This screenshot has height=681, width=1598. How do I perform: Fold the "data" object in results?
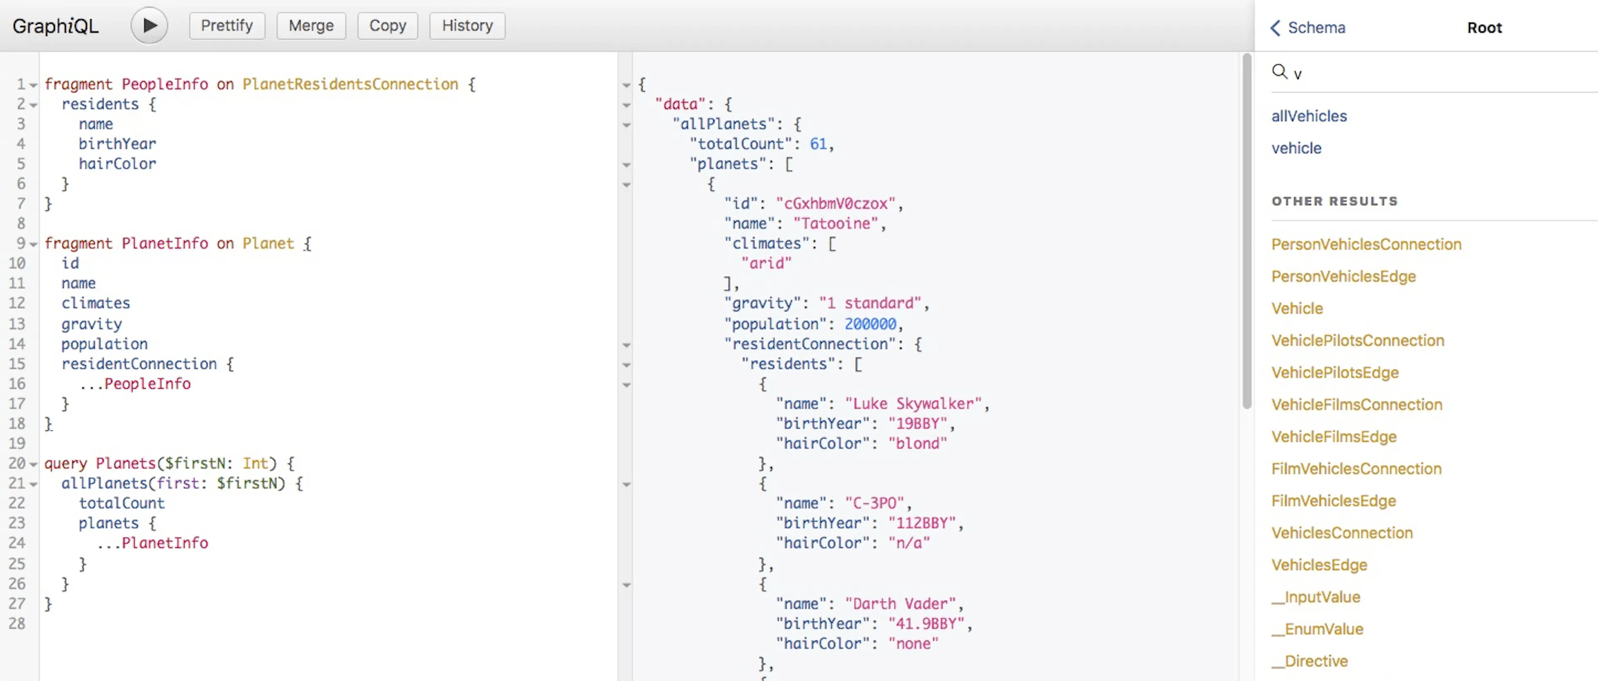627,105
